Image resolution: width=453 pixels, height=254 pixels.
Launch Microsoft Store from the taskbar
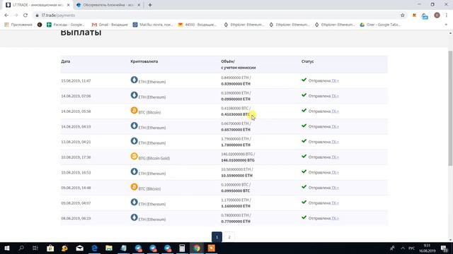click(50, 248)
